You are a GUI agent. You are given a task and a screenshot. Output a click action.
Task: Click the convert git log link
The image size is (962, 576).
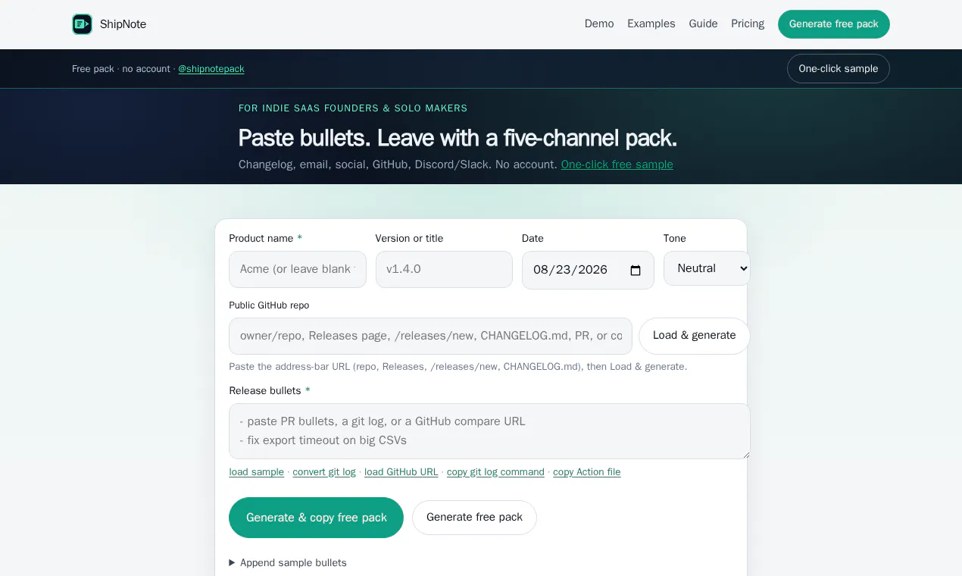click(x=324, y=472)
